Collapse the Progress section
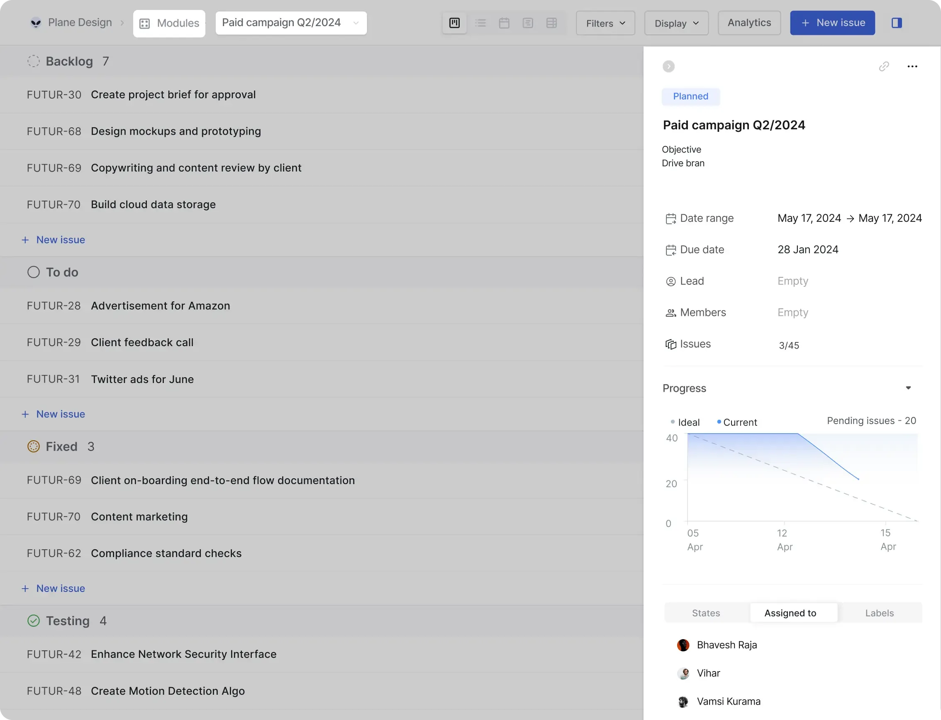Viewport: 941px width, 720px height. [x=908, y=388]
